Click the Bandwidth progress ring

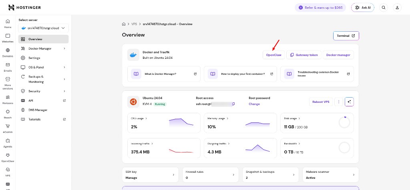pos(344,148)
